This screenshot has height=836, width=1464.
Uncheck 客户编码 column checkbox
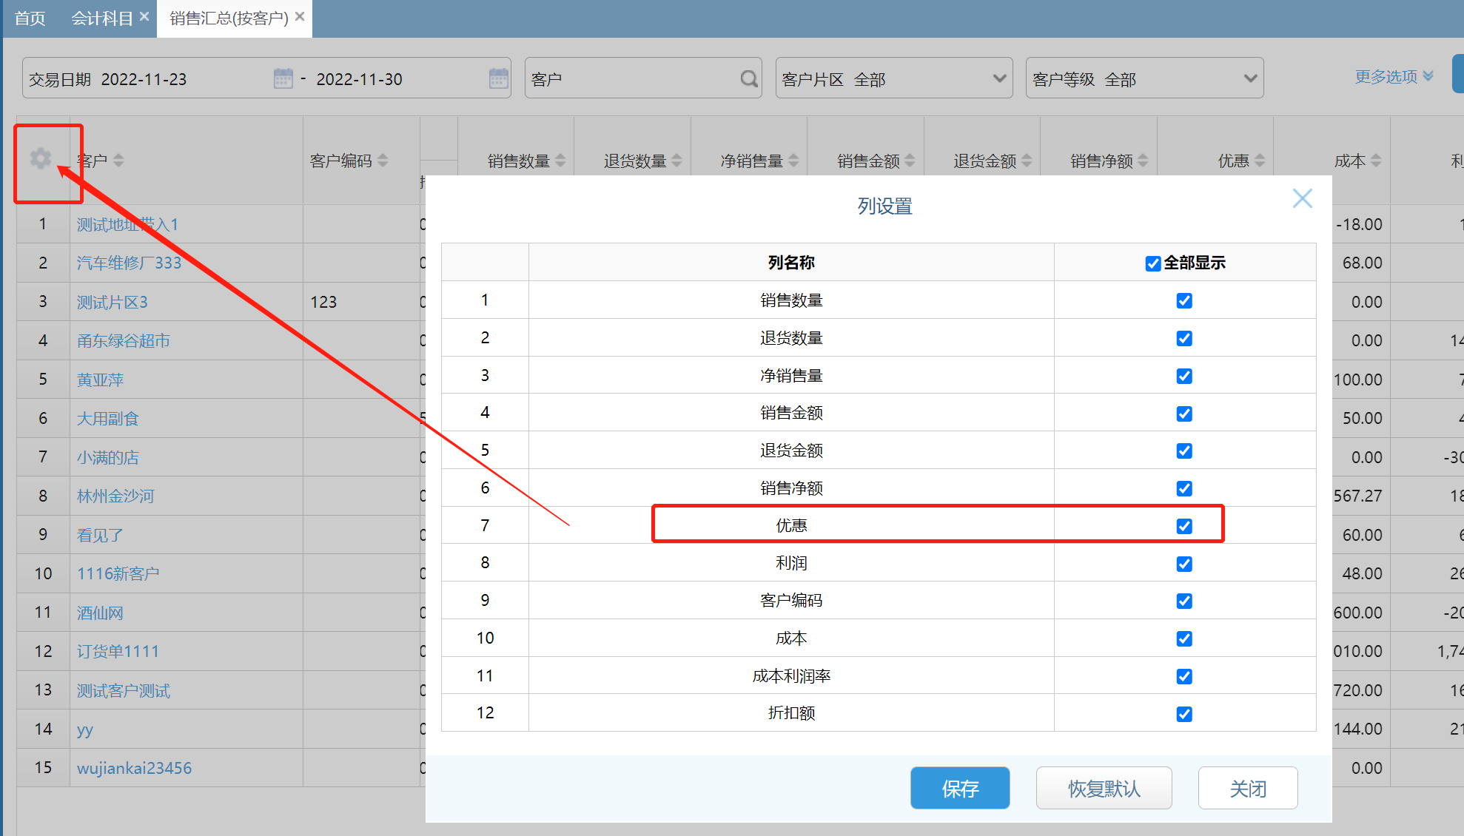(x=1184, y=601)
